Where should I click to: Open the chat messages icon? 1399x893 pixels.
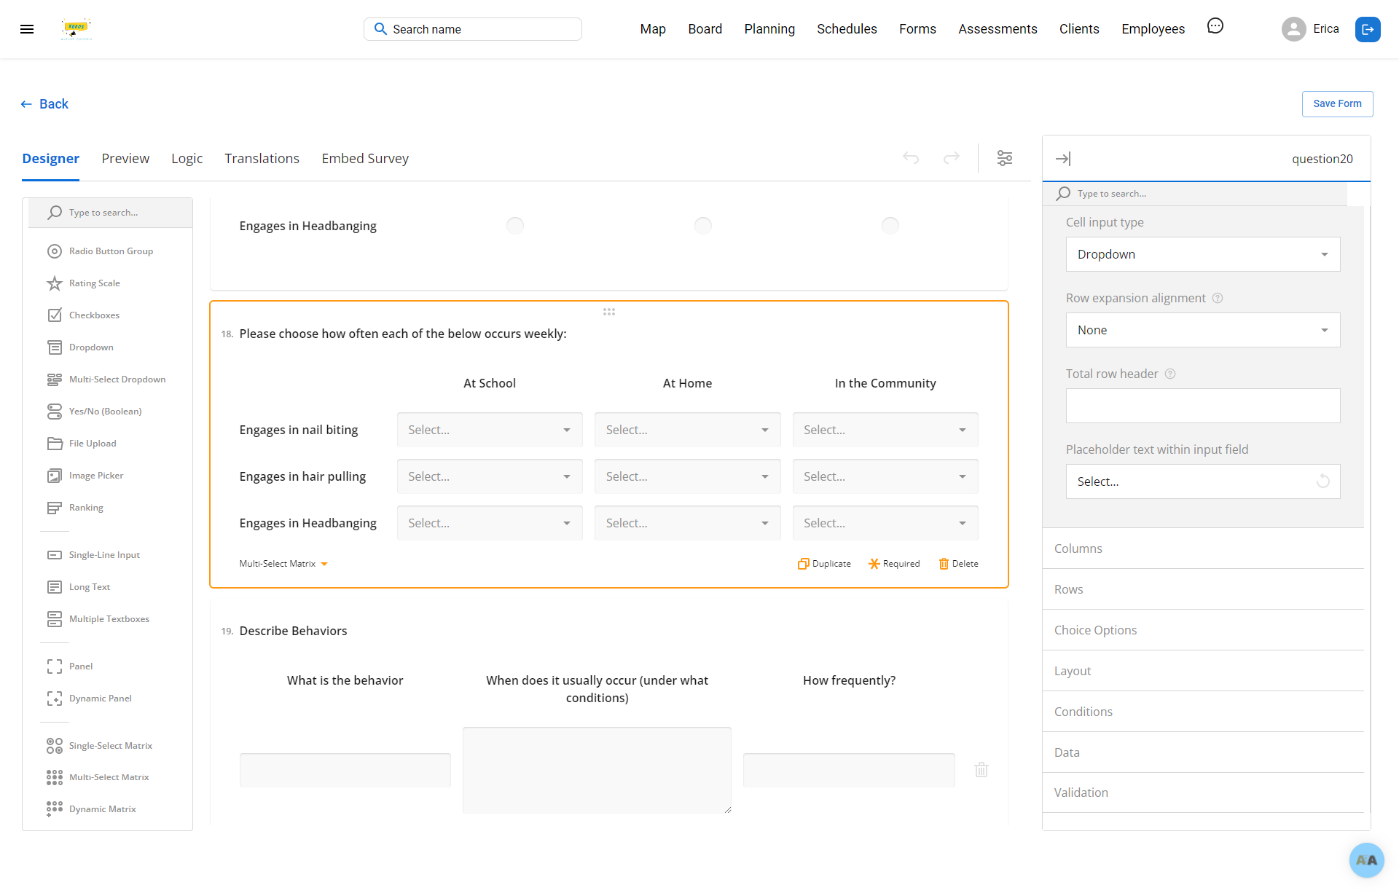coord(1215,27)
